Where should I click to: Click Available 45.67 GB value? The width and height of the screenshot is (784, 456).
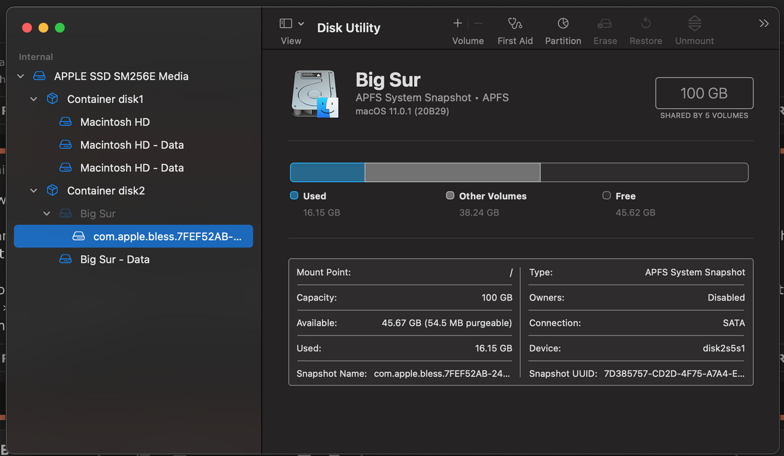pyautogui.click(x=447, y=323)
